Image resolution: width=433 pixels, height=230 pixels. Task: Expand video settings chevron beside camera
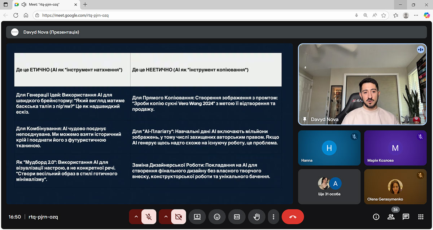point(166,217)
